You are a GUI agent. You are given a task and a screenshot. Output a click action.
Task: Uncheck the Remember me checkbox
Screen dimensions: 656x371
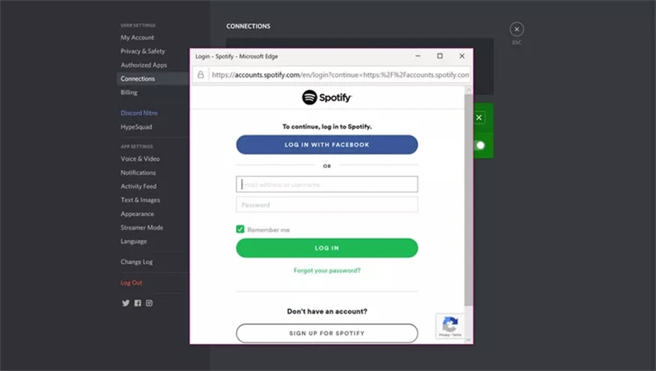[240, 229]
